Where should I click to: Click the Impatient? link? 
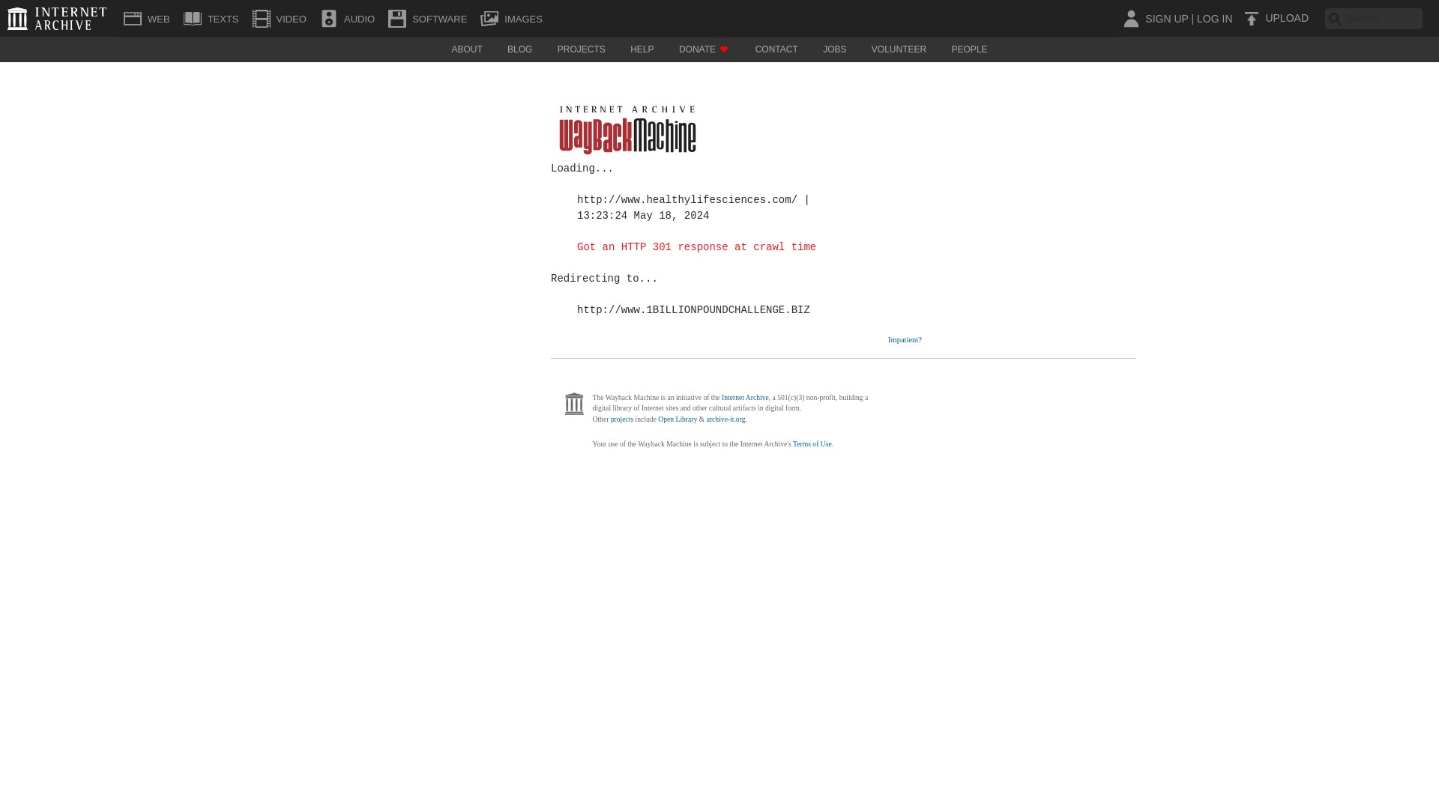[905, 339]
